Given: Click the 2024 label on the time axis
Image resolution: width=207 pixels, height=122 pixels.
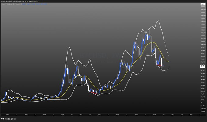Looking at the screenshot, I should (117, 115).
